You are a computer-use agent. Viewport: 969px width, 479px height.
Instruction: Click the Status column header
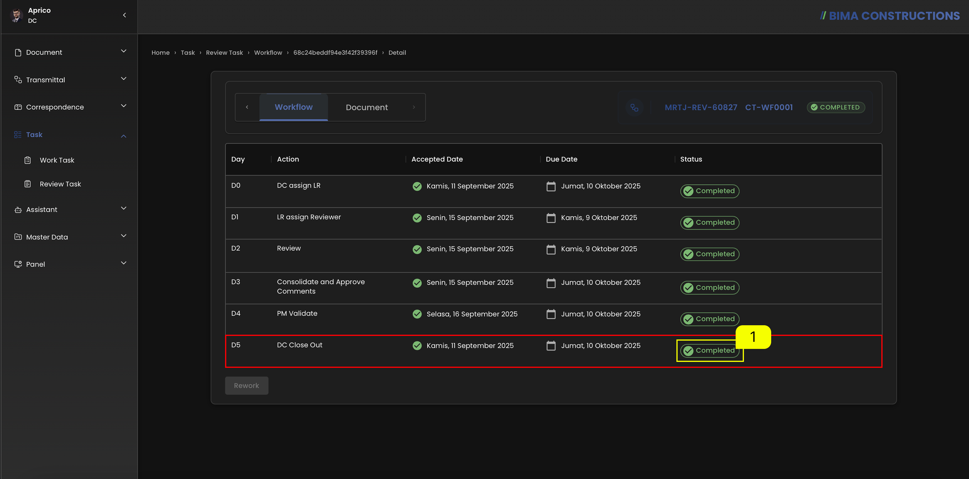691,159
